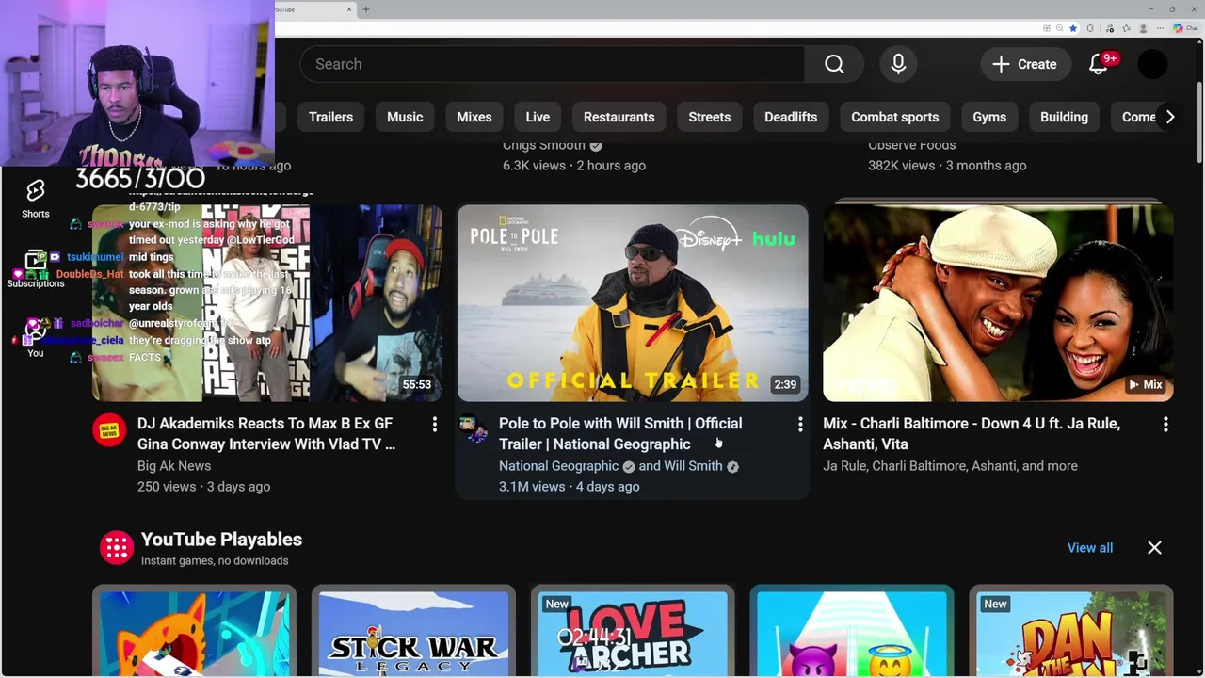This screenshot has width=1205, height=678.
Task: Click the Ja Rule, Charli Baltimore artists text
Action: 950,466
